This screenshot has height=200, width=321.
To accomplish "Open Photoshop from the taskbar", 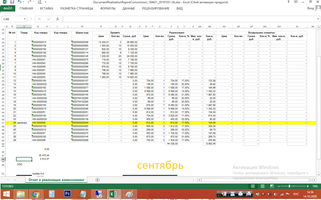I will point(67,194).
